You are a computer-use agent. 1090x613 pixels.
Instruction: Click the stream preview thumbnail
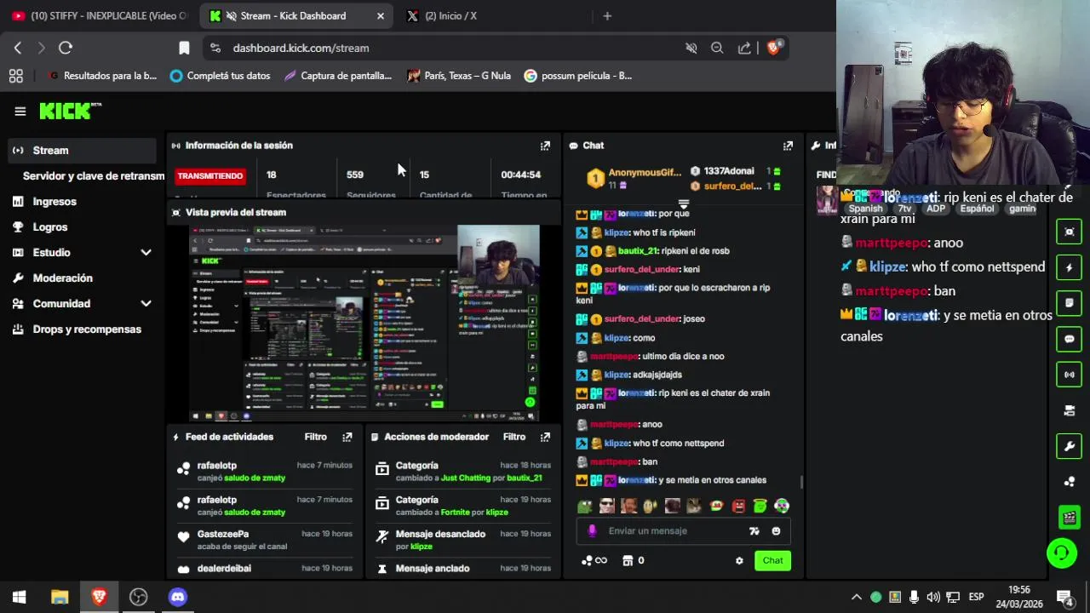point(364,324)
